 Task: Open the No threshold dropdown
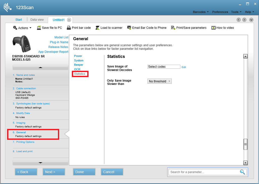[x=159, y=81]
